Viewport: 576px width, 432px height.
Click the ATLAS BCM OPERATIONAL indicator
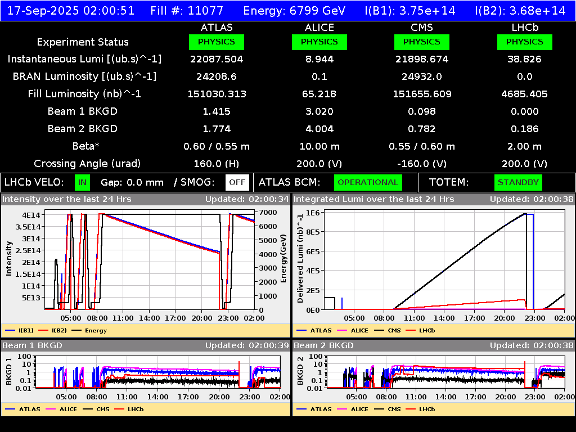[x=368, y=182]
